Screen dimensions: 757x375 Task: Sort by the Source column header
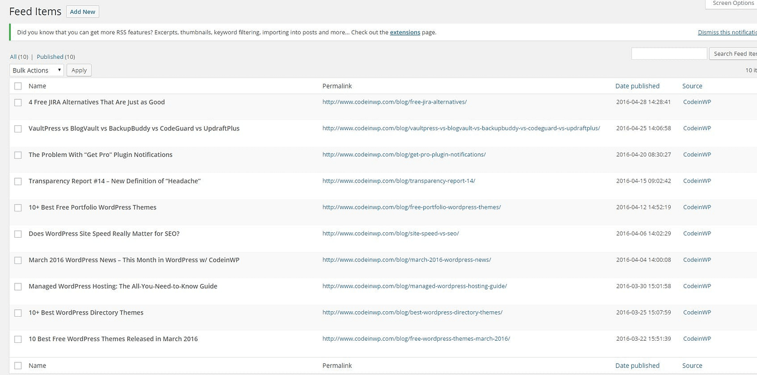(692, 86)
